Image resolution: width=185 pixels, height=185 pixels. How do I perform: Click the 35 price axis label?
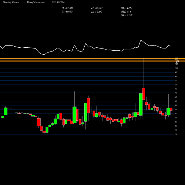coord(176,122)
